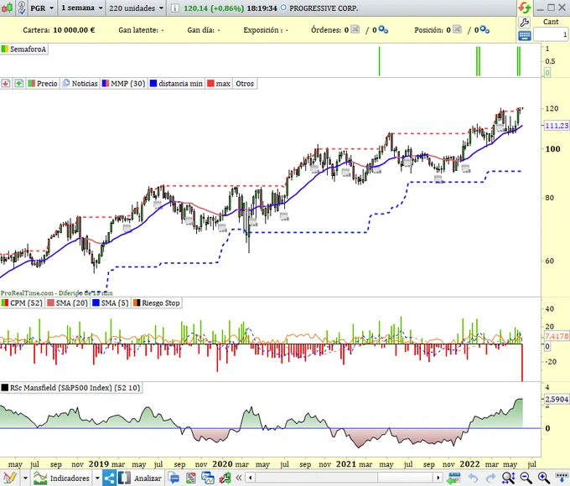Toggle the SMA (5) indicator label
This screenshot has height=486, width=570.
[x=111, y=302]
